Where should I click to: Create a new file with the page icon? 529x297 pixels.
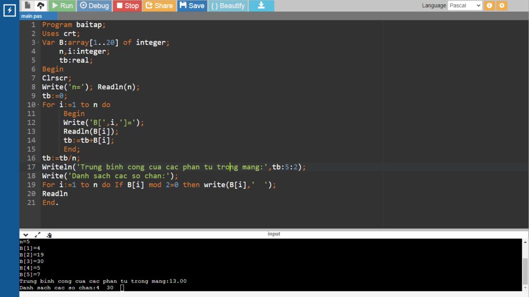point(28,5)
